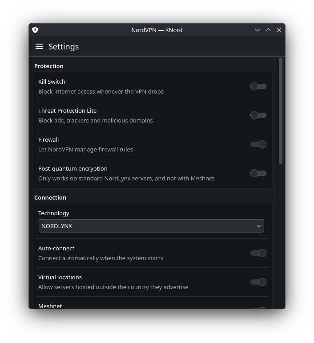This screenshot has height=343, width=314.
Task: Click the Settings page title
Action: tap(64, 47)
